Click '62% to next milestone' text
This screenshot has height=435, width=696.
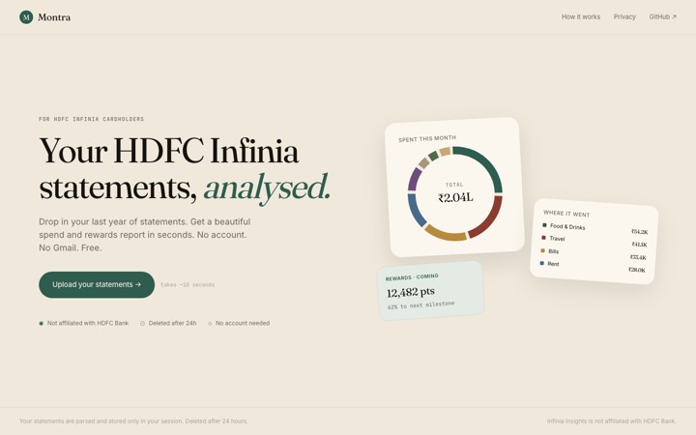click(x=420, y=304)
